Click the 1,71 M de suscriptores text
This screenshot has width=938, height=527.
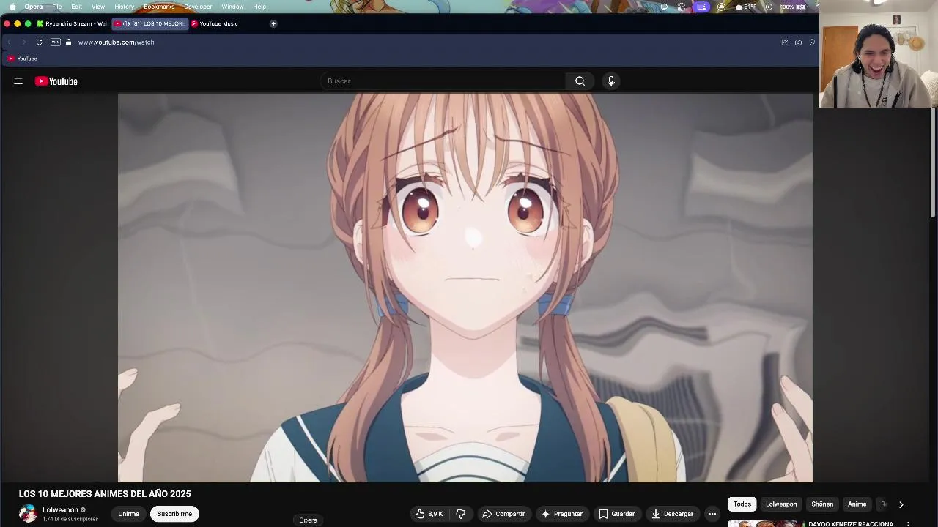pyautogui.click(x=70, y=519)
